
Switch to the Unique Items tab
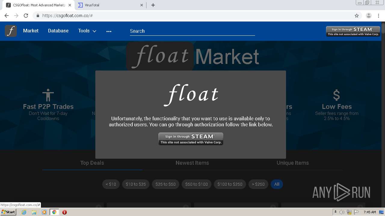tap(293, 163)
